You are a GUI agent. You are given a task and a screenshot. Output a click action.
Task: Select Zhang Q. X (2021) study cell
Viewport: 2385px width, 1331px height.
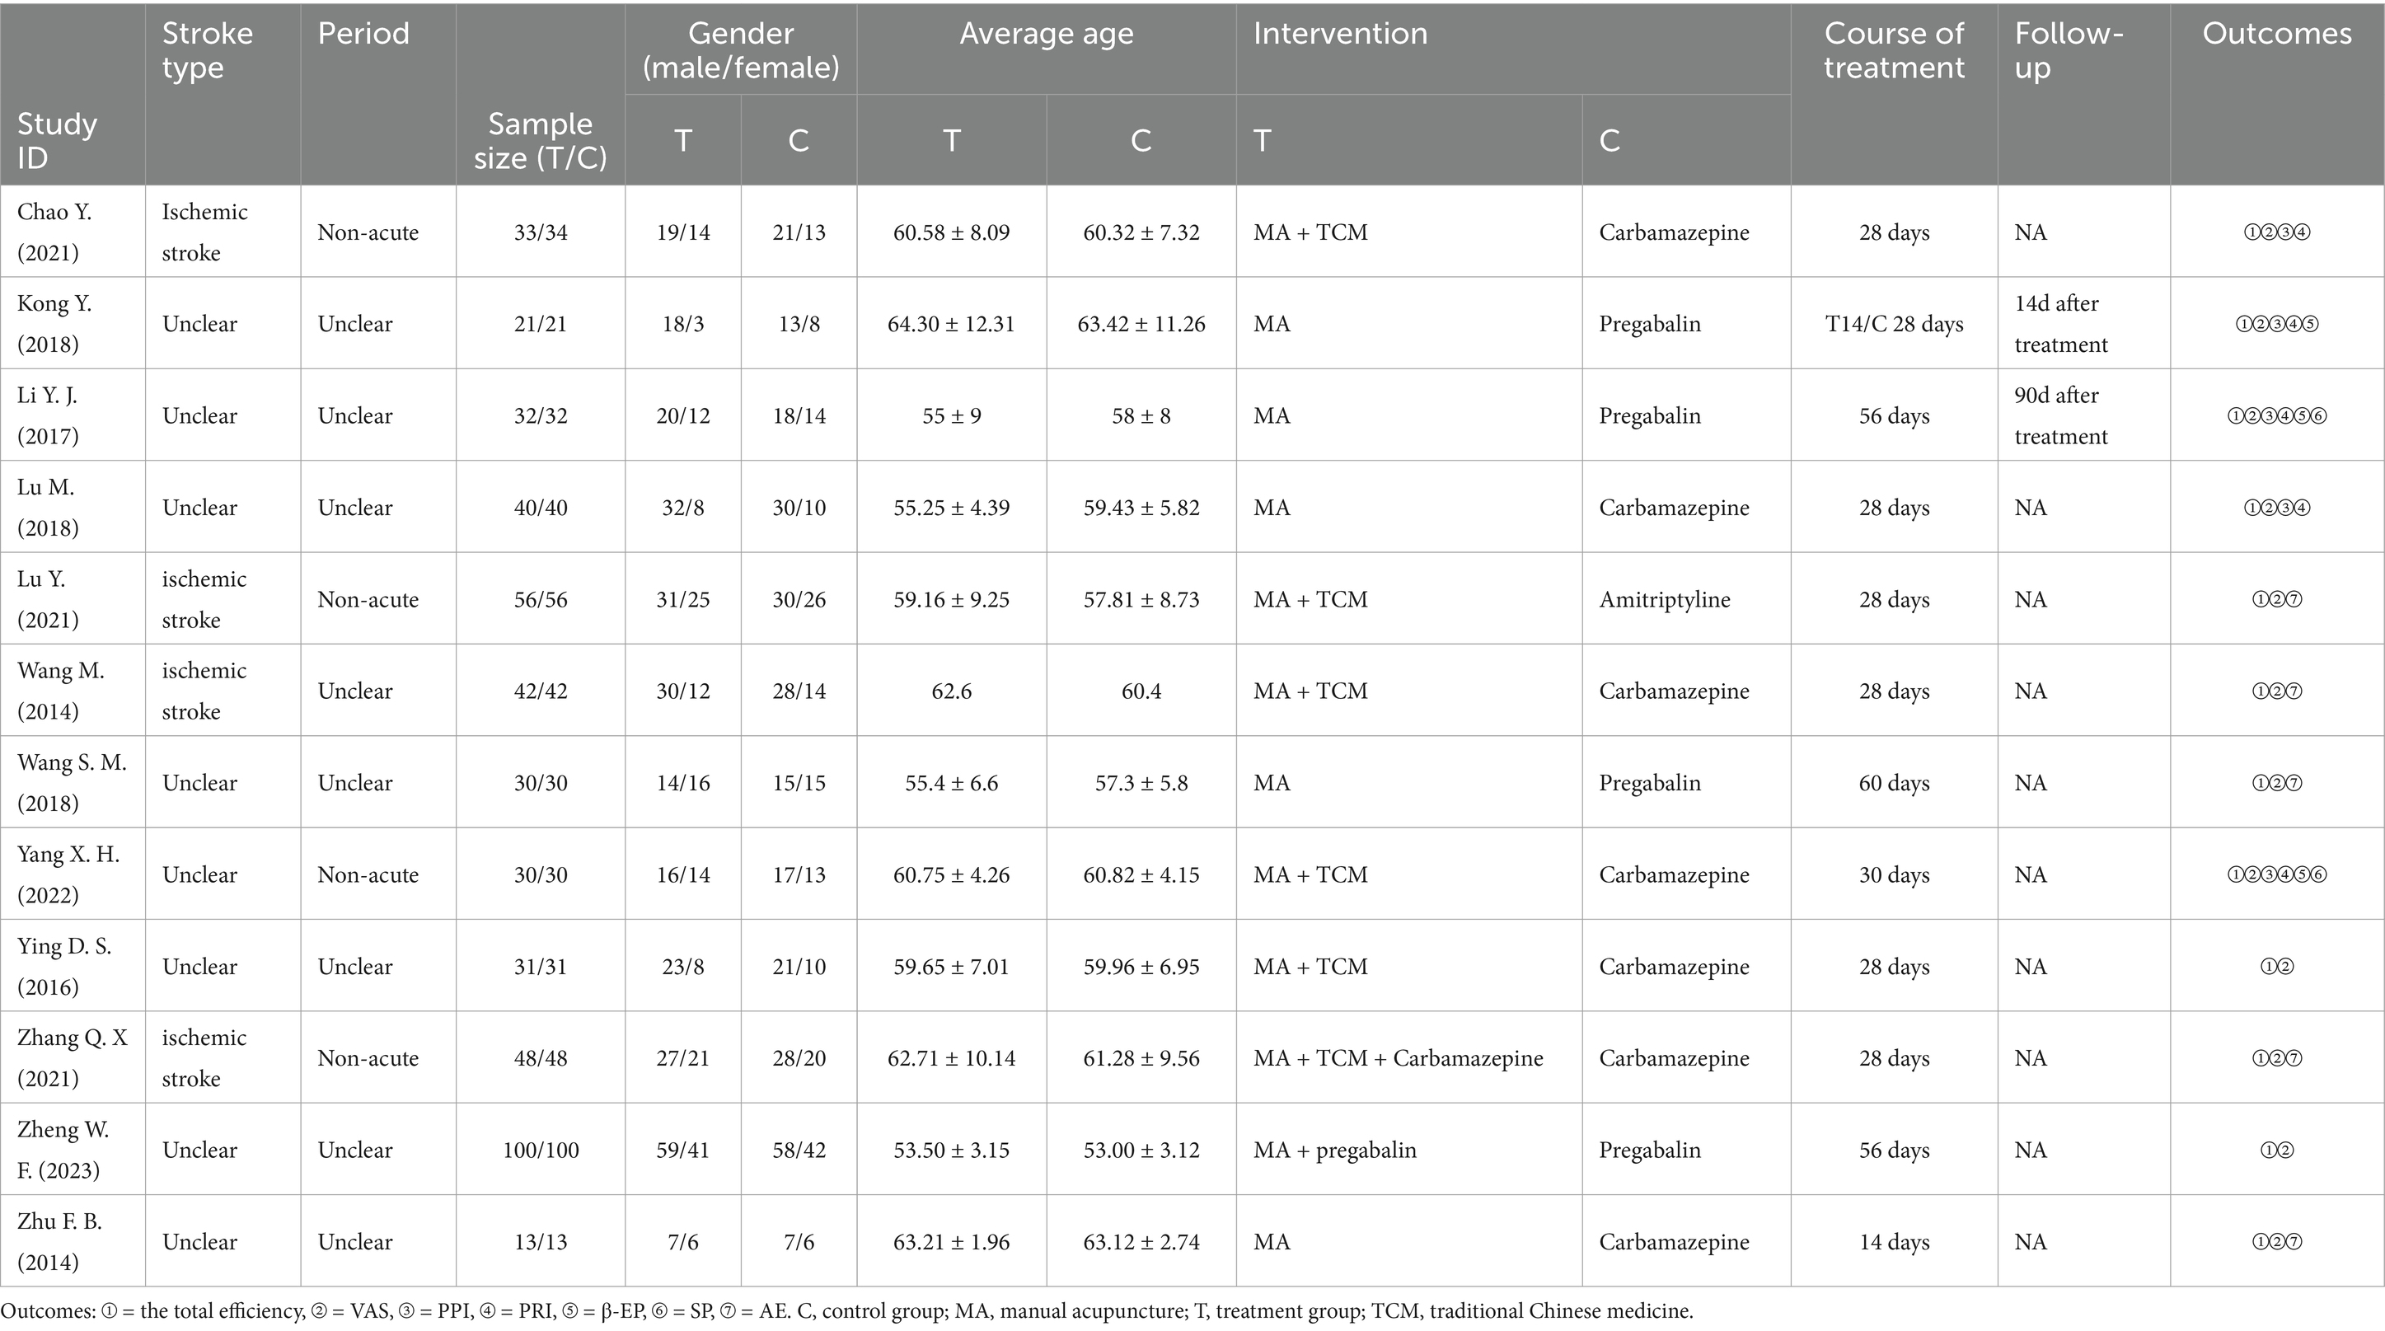(73, 1058)
